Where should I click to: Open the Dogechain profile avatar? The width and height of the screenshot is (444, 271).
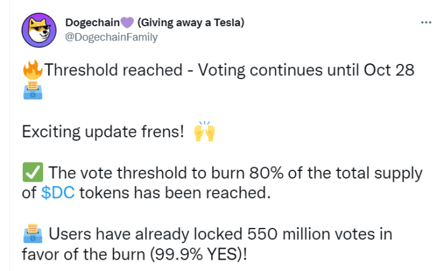coord(39,30)
